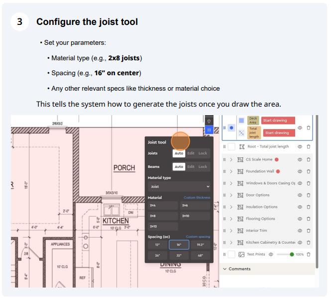
Task: Select the joist tool icon in toolbar
Action: coord(209,130)
